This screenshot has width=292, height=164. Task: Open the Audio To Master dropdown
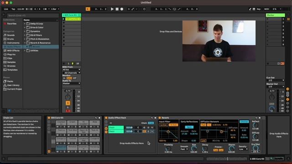click(71, 83)
